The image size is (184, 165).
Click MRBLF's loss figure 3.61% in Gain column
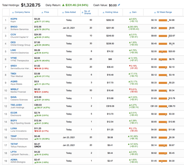tap(133, 89)
